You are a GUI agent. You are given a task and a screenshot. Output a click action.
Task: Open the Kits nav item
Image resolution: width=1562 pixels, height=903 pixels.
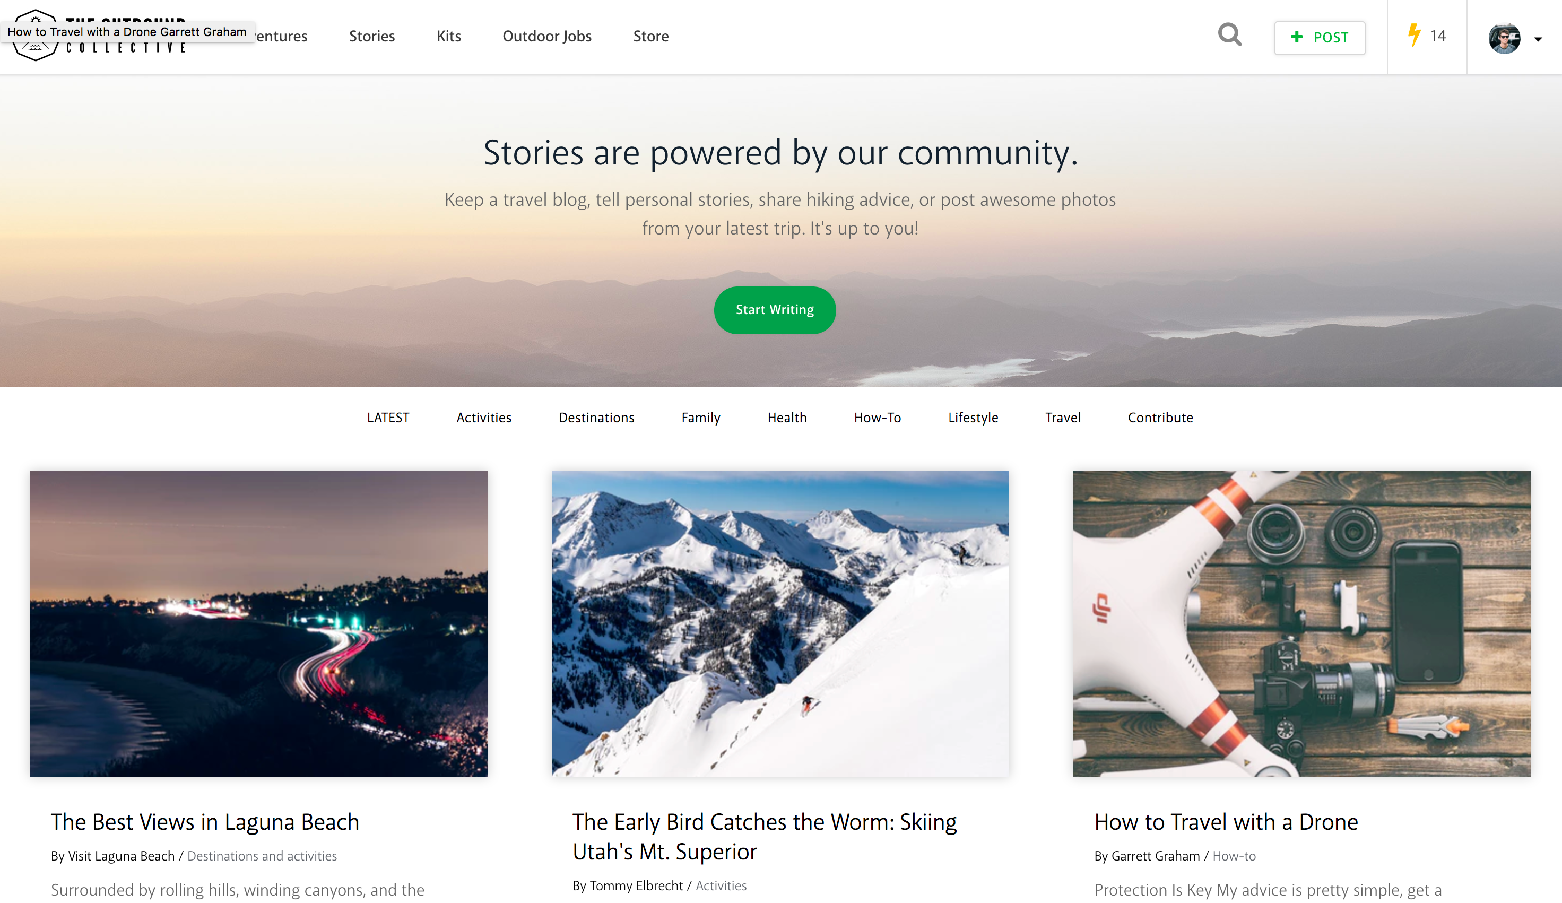(x=448, y=36)
